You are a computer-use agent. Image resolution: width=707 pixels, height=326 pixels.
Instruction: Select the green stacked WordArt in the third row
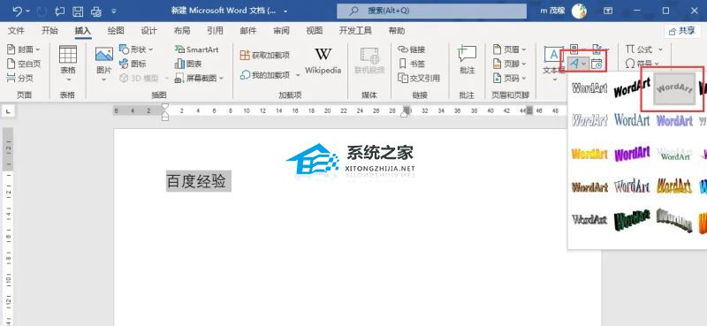pyautogui.click(x=674, y=154)
